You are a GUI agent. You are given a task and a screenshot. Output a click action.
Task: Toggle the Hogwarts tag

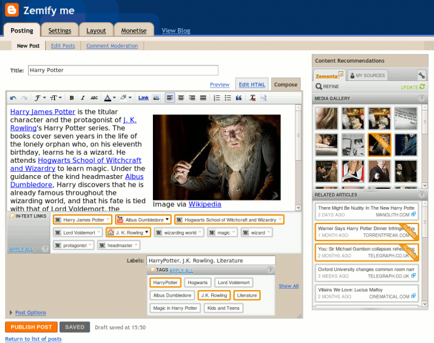coord(197,282)
